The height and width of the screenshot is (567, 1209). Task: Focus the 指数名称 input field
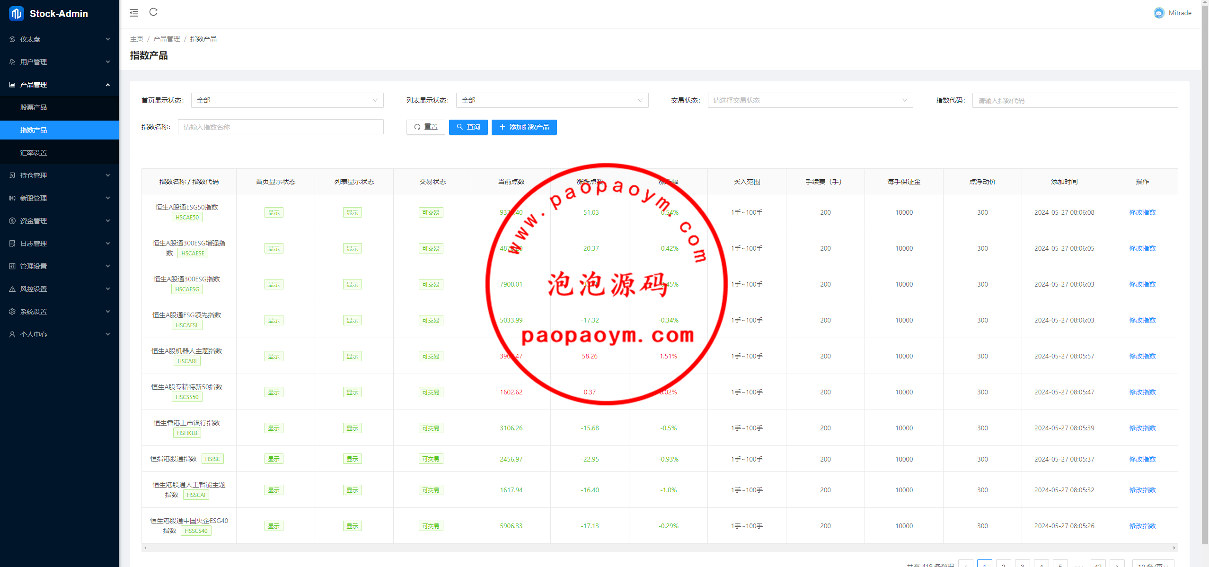281,127
